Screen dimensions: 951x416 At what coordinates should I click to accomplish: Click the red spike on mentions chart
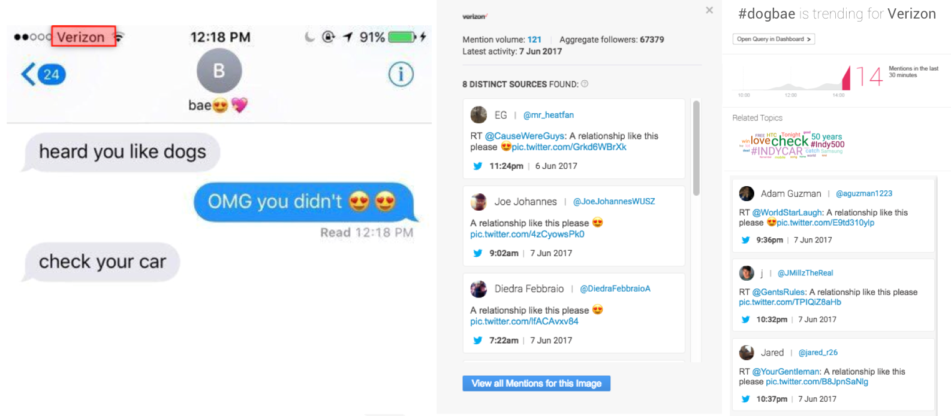tap(847, 78)
